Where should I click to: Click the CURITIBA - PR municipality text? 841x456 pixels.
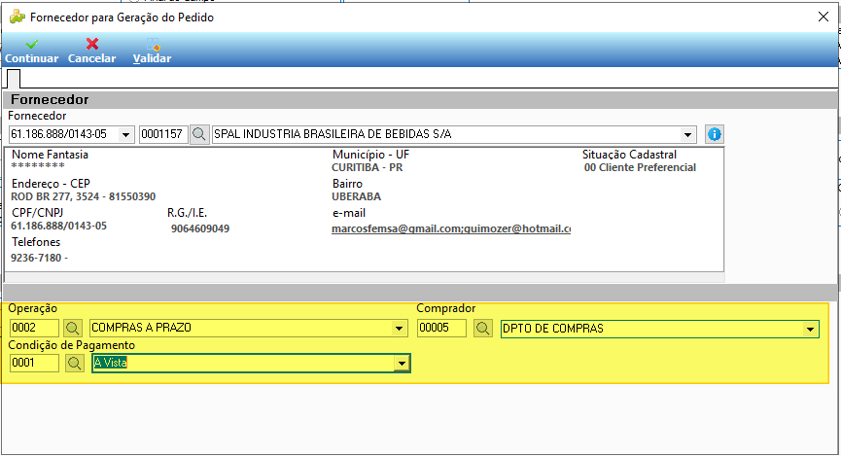point(368,167)
